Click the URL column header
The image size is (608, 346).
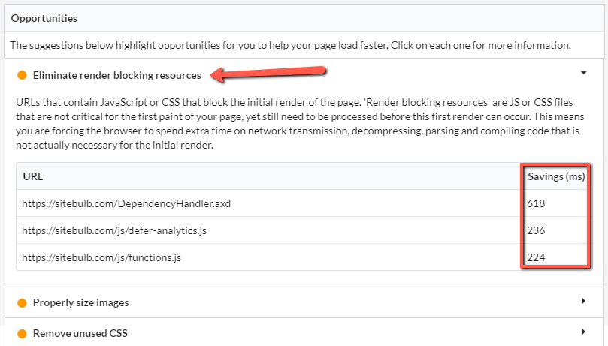33,176
